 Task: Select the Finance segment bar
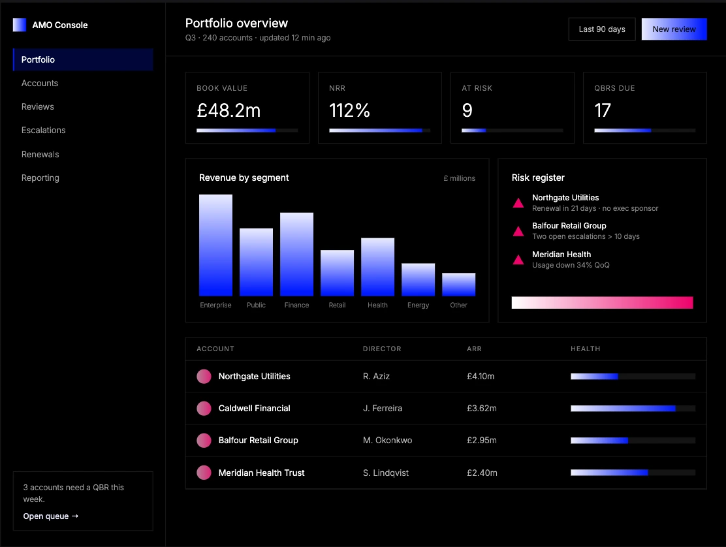[297, 254]
